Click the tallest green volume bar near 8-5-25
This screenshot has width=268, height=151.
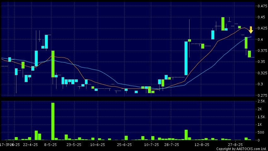pyautogui.click(x=53, y=121)
